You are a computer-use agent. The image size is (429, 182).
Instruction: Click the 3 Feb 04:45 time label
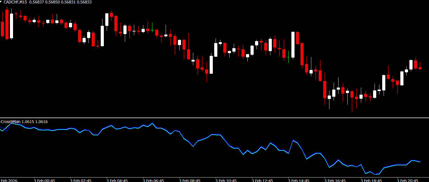point(117,180)
